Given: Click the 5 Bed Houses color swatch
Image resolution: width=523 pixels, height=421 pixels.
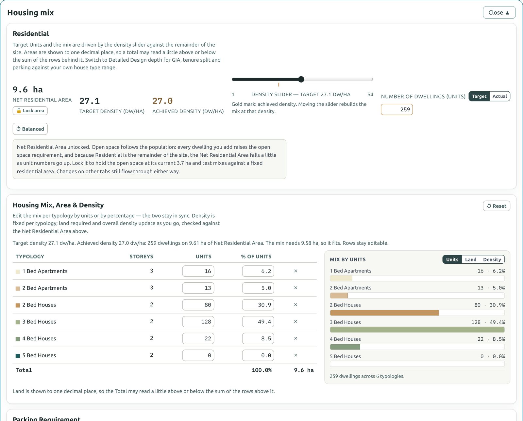Looking at the screenshot, I should click(18, 356).
